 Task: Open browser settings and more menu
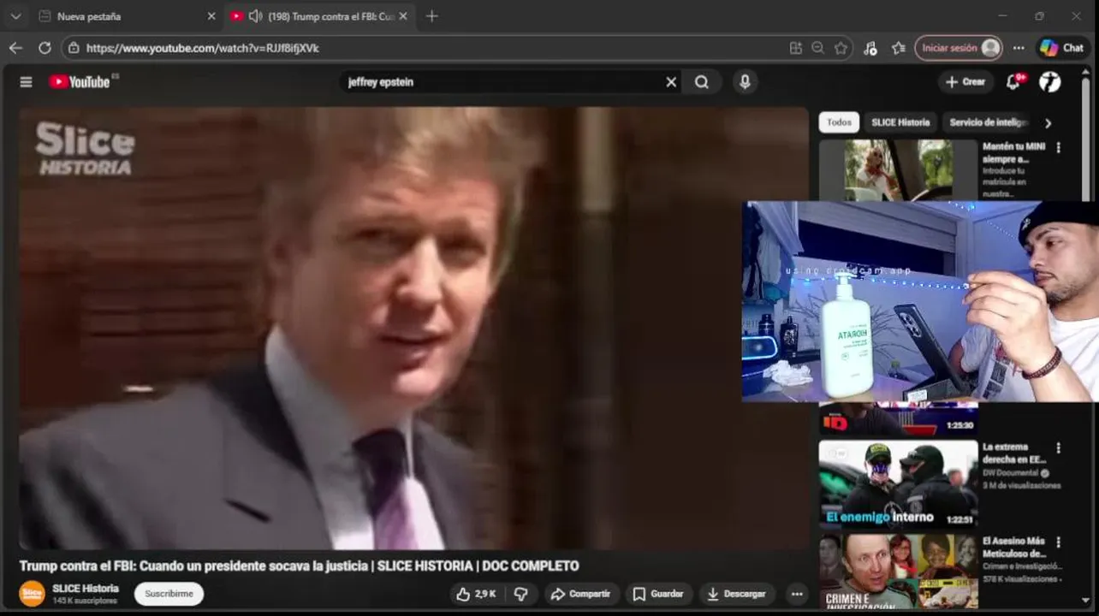1019,48
